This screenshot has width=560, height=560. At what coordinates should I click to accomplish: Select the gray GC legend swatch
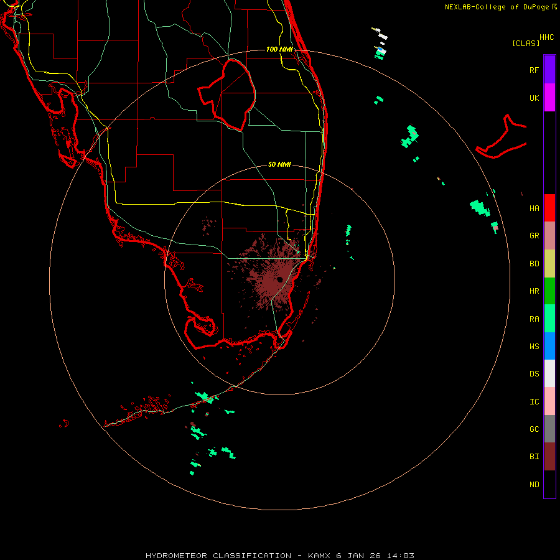click(549, 429)
